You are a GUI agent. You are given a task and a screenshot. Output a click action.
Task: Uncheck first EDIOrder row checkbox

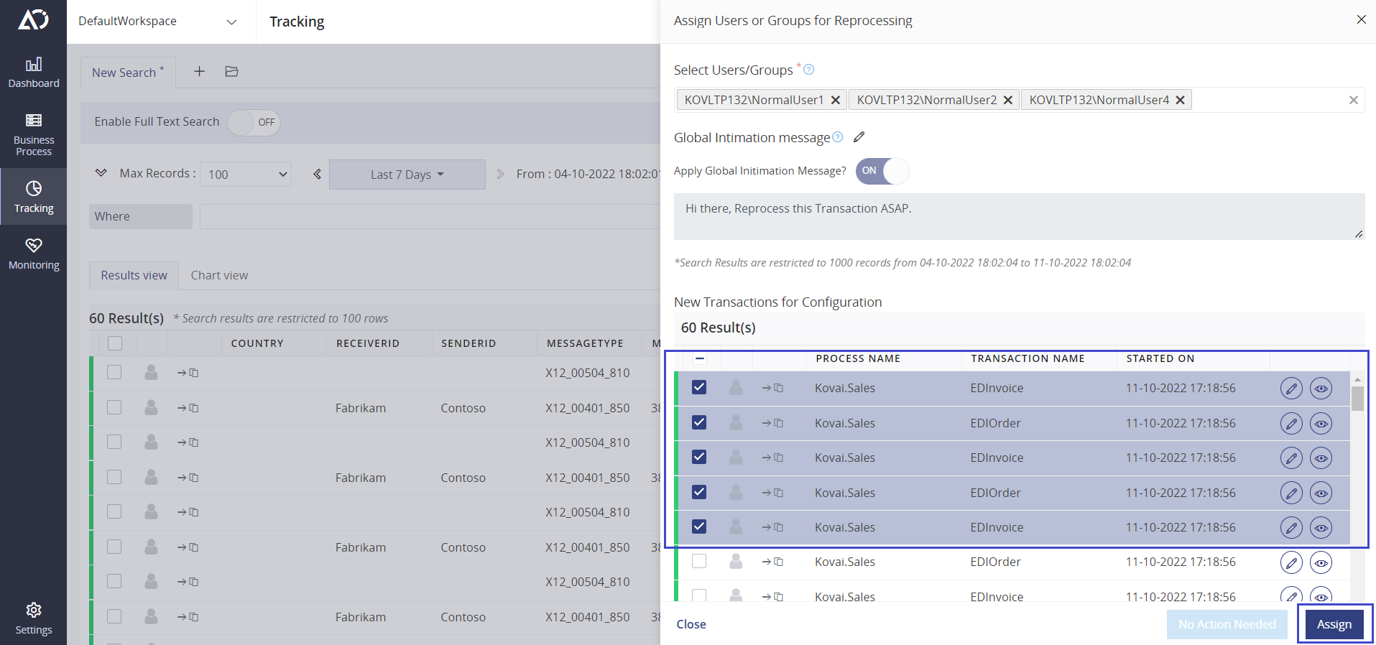coord(699,422)
